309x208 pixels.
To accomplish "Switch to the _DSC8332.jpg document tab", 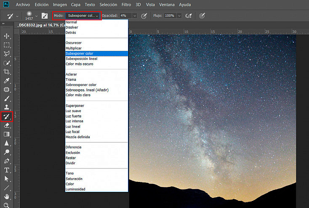I will [x=41, y=25].
